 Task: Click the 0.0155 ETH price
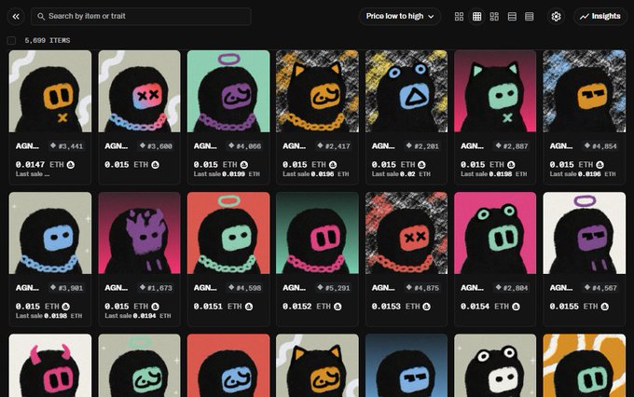click(x=573, y=307)
